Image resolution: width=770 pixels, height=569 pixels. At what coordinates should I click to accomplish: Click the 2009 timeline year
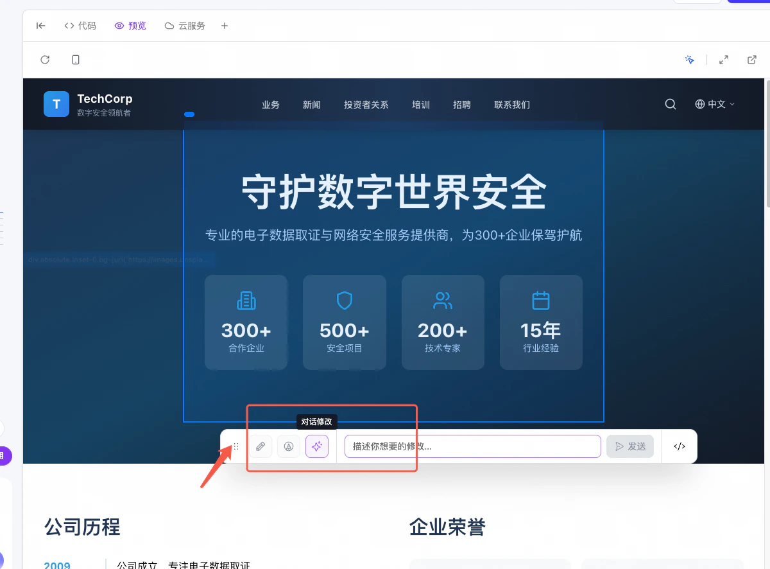click(x=57, y=565)
